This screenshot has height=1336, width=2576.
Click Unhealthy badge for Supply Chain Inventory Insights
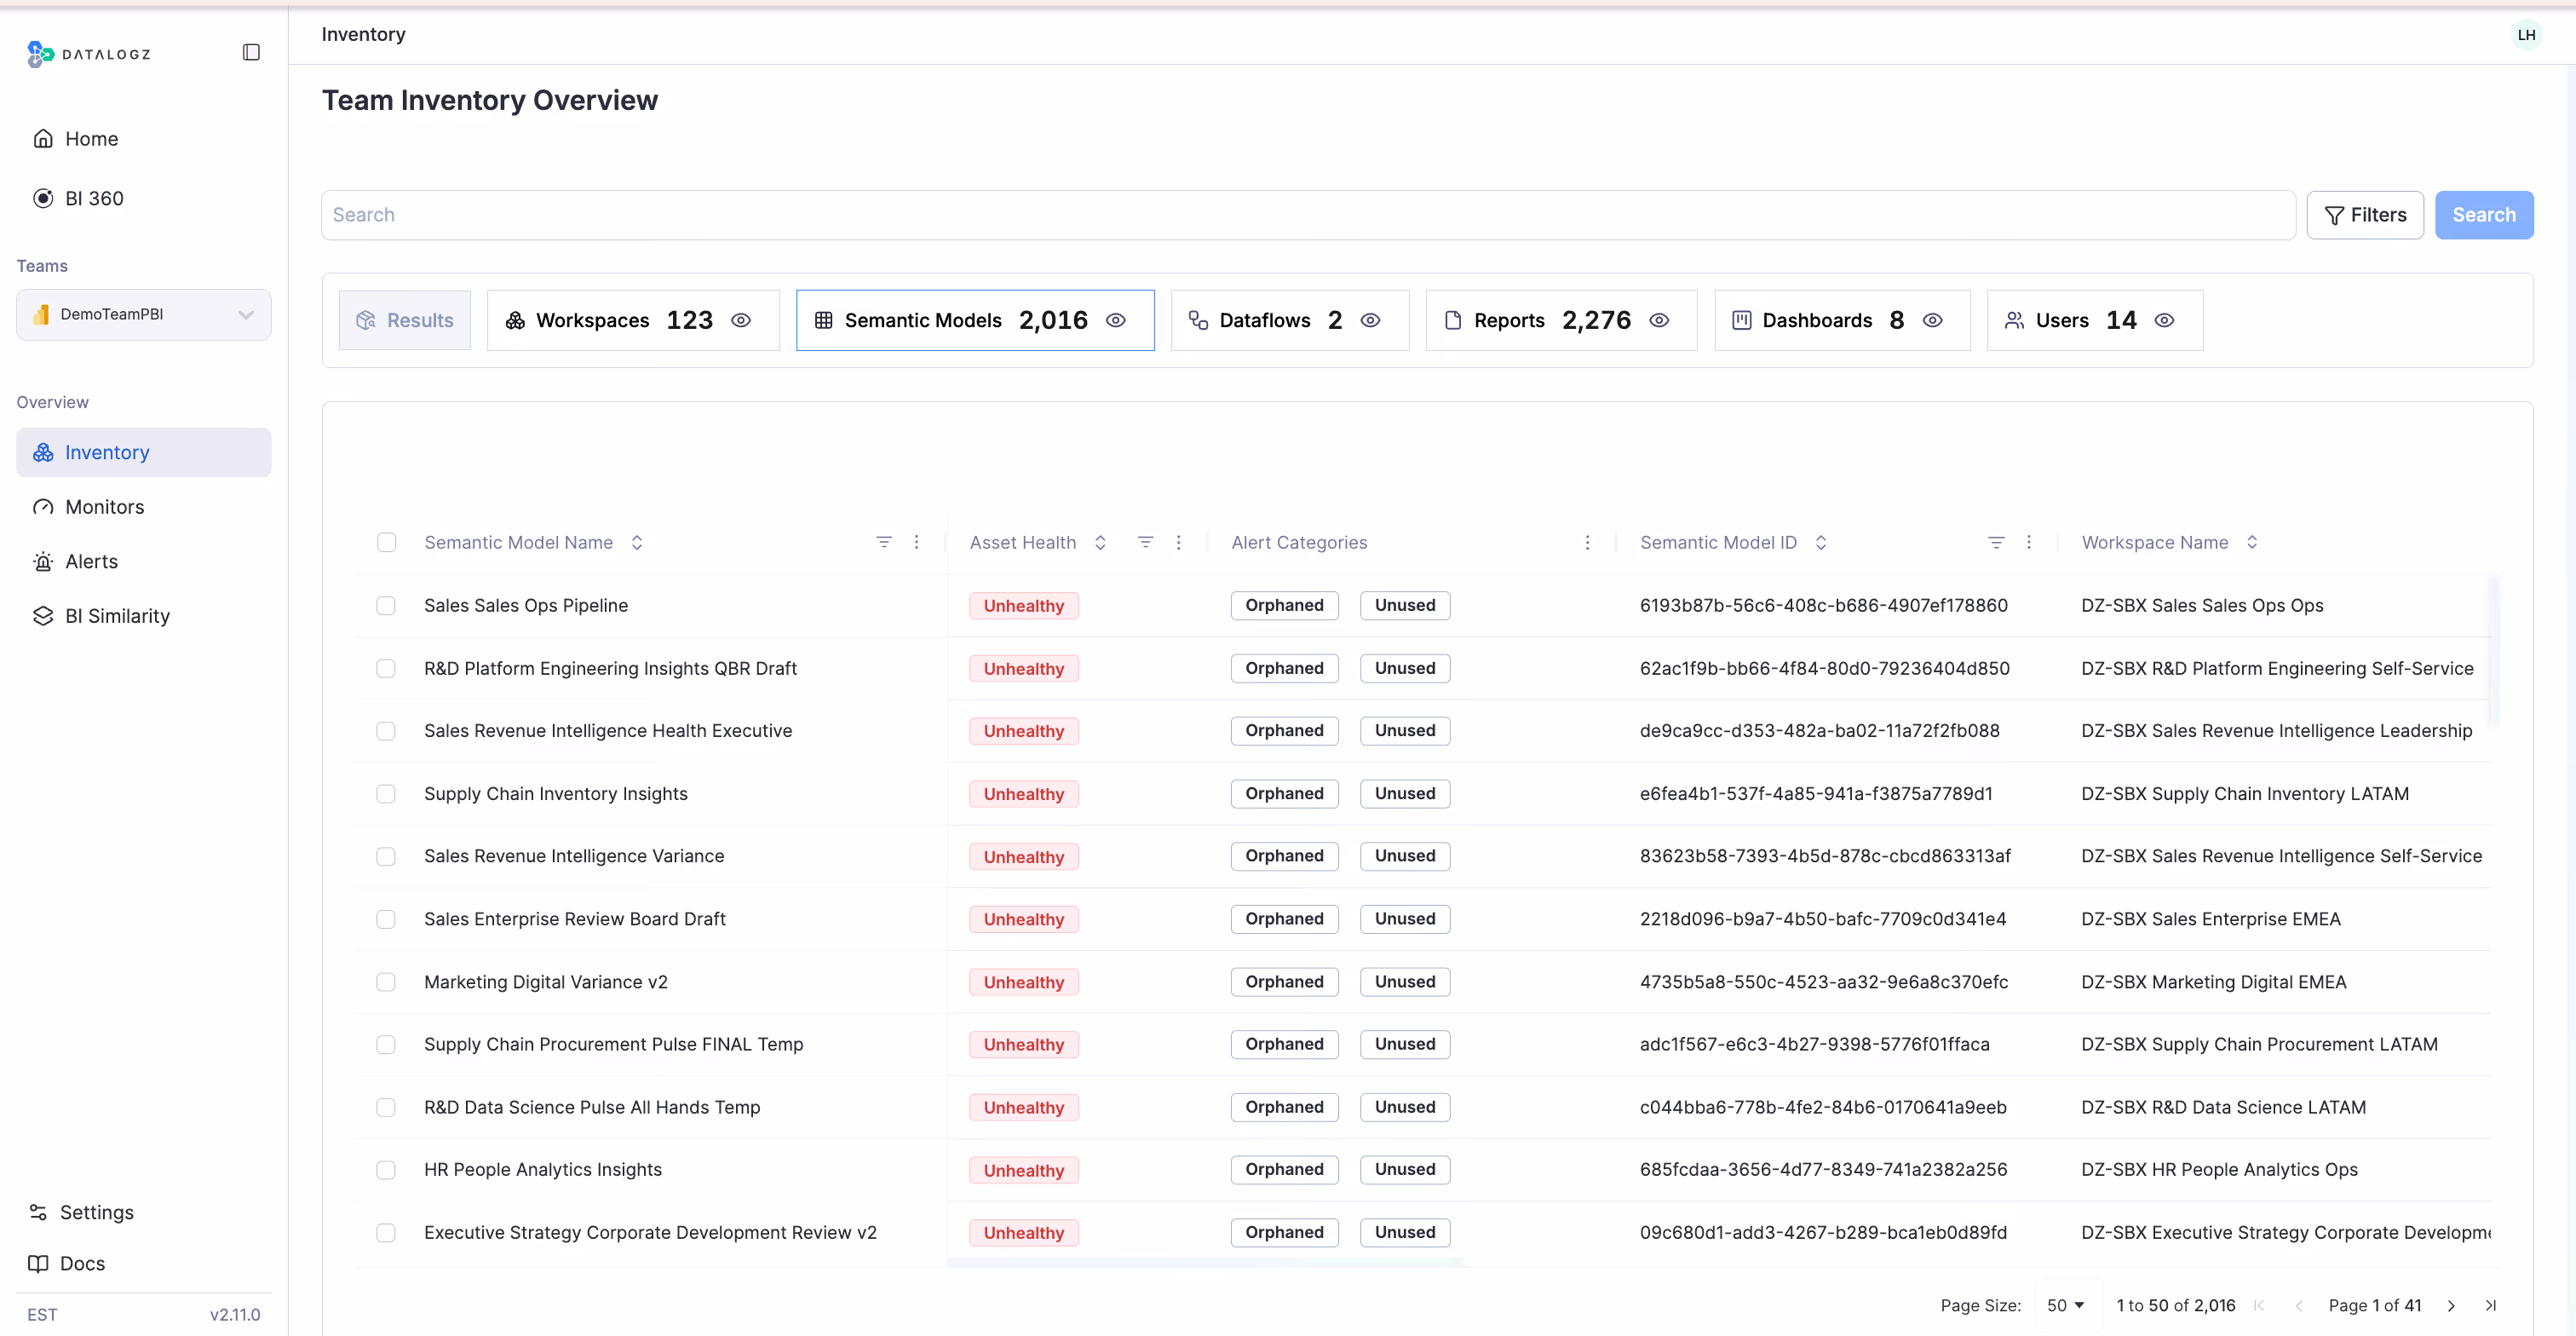(1023, 794)
